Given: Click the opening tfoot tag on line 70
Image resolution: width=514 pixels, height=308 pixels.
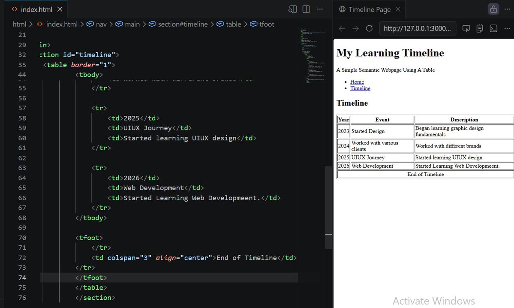Looking at the screenshot, I should [89, 238].
